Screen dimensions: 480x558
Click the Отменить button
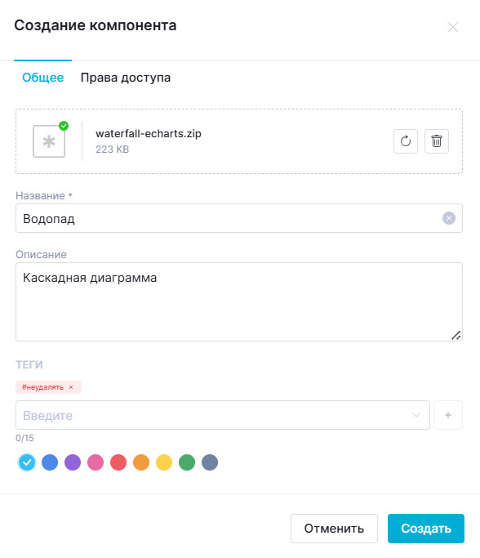334,529
